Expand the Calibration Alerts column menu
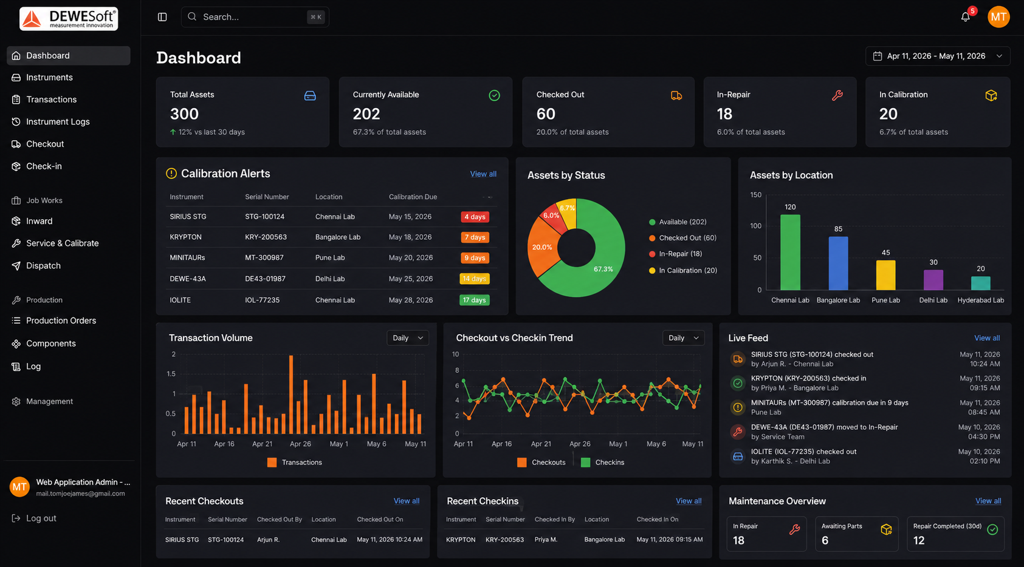Screen dimensions: 1024x567 coord(488,197)
